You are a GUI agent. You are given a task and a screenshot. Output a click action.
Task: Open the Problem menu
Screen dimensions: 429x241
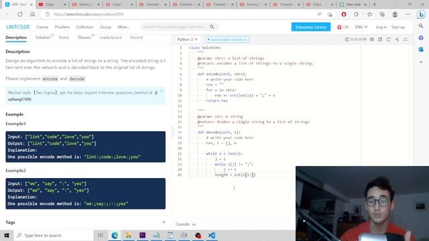[62, 27]
